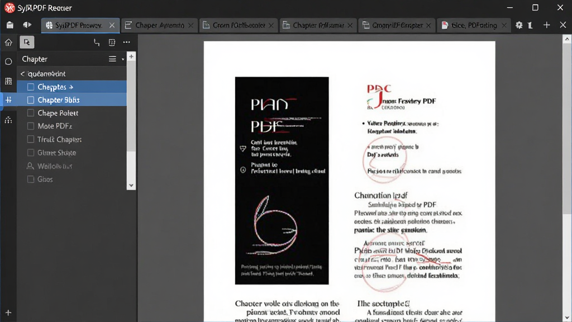Screen dimensions: 572x322
Task: Switch to the Gice, PDFating tab
Action: [x=473, y=25]
